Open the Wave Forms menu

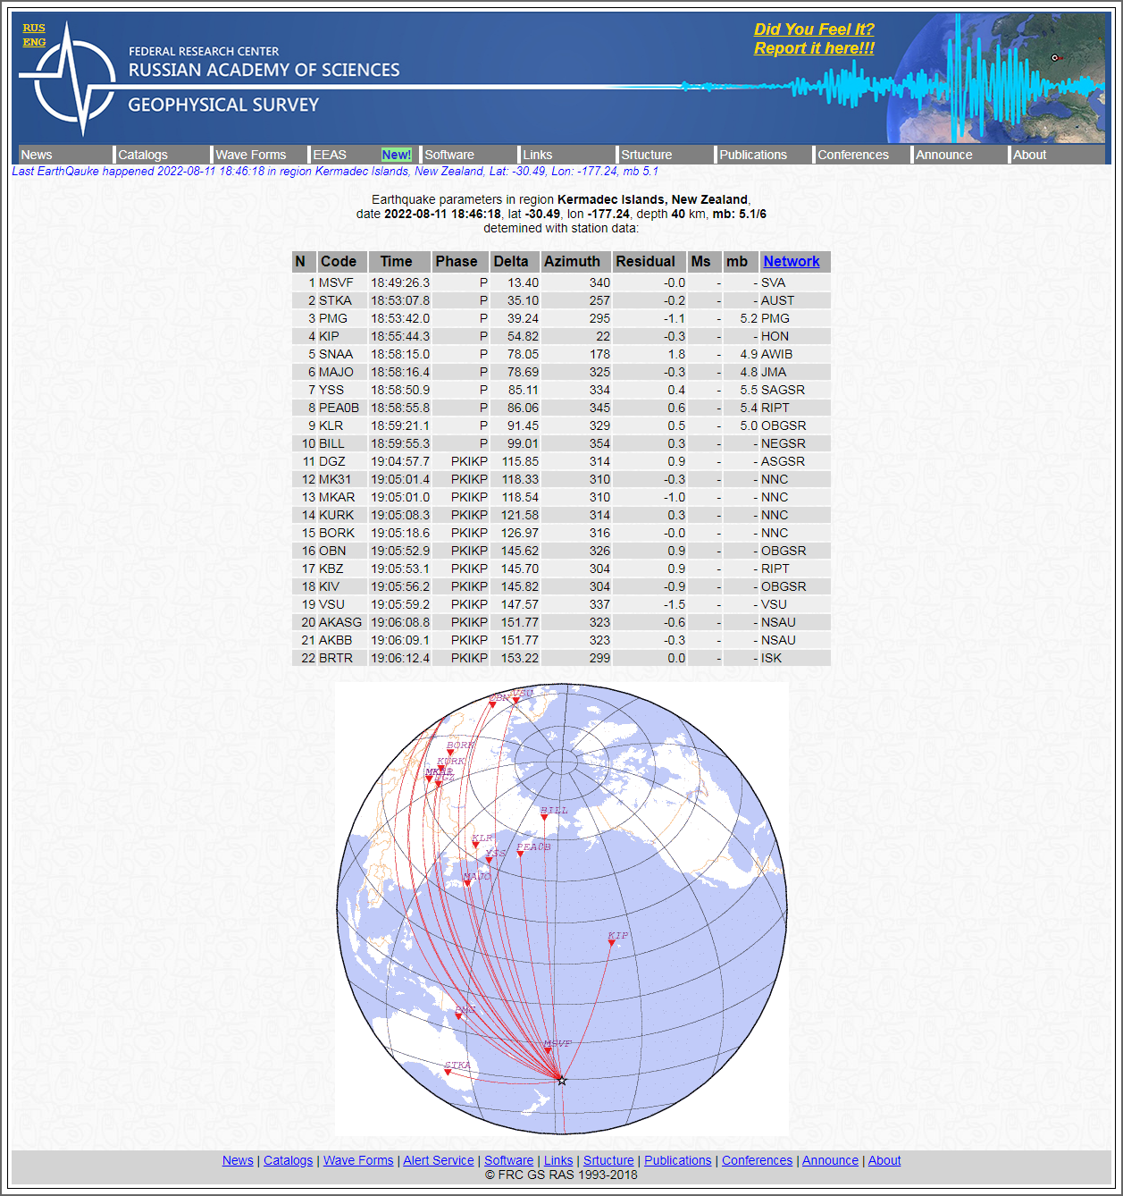point(251,155)
